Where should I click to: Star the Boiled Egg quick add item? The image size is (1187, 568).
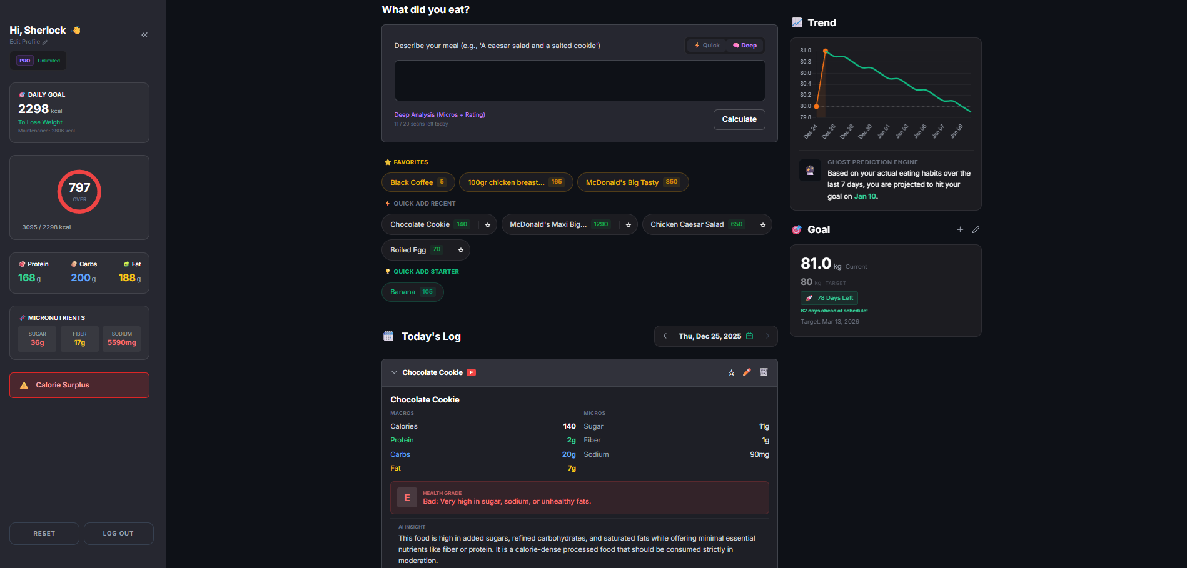pos(460,249)
